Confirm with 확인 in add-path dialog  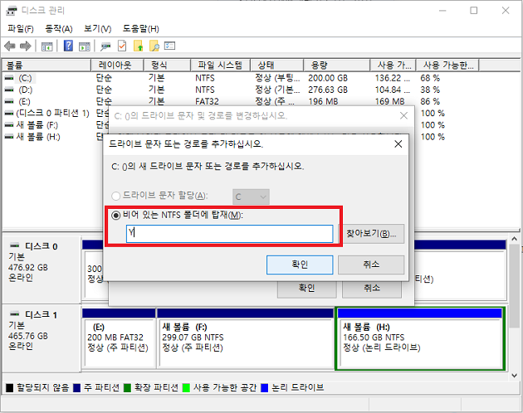pos(300,265)
